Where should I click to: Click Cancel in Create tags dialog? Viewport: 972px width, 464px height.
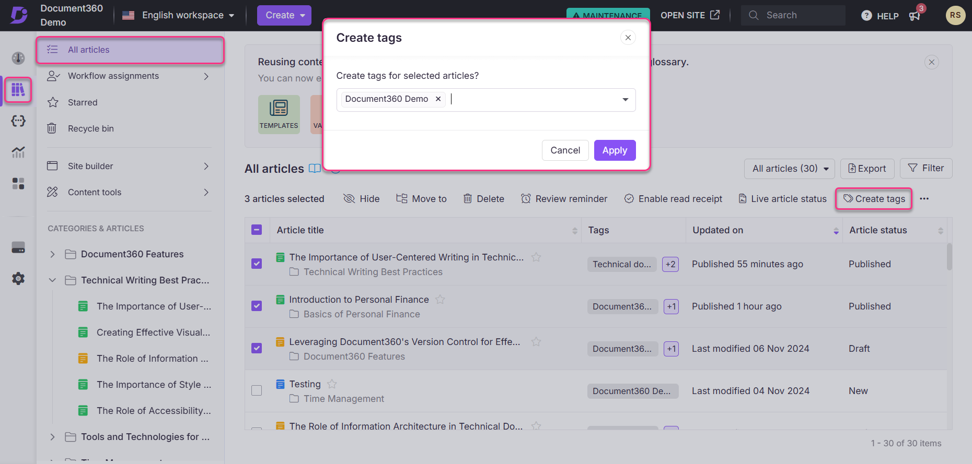point(565,150)
